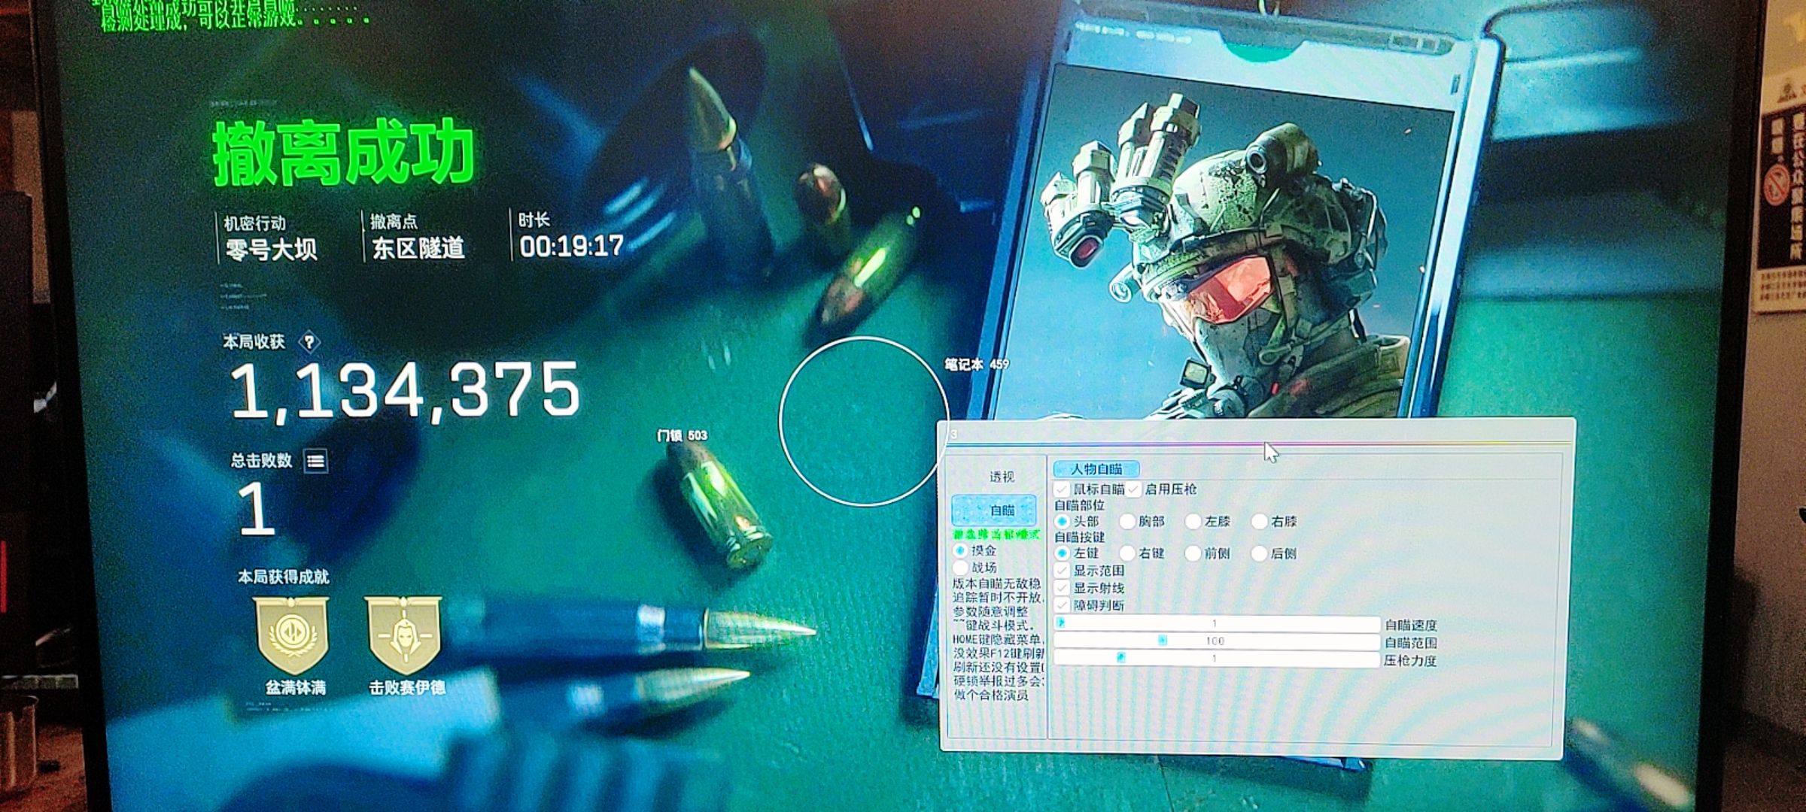Toggle the 启用压枪 checkbox
This screenshot has height=812, width=1806.
click(x=1134, y=489)
